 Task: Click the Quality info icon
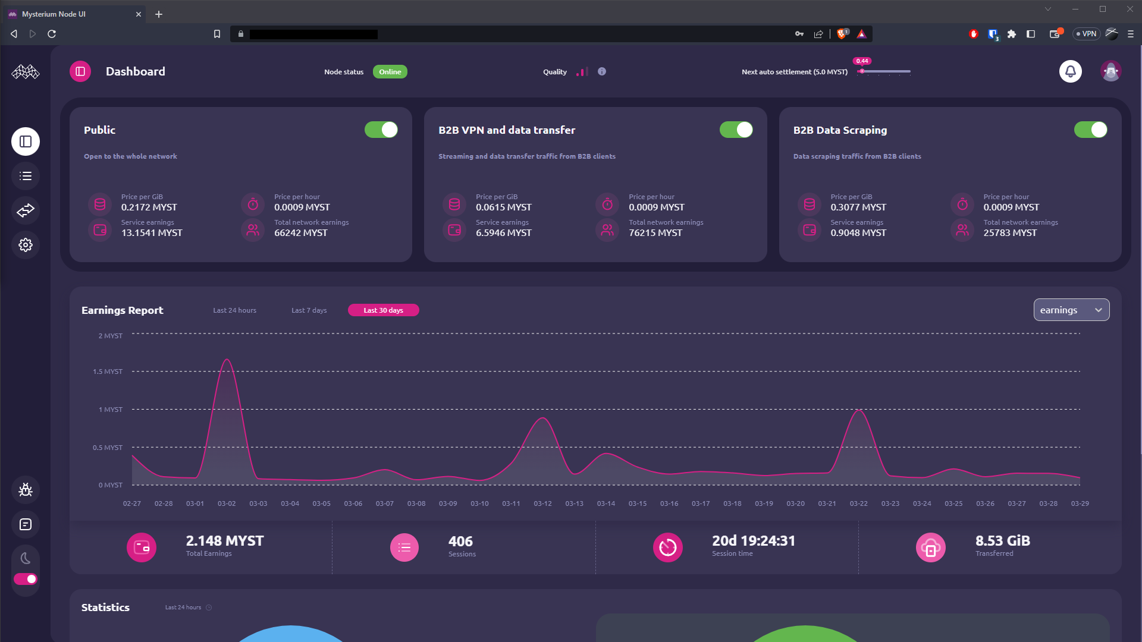[602, 71]
